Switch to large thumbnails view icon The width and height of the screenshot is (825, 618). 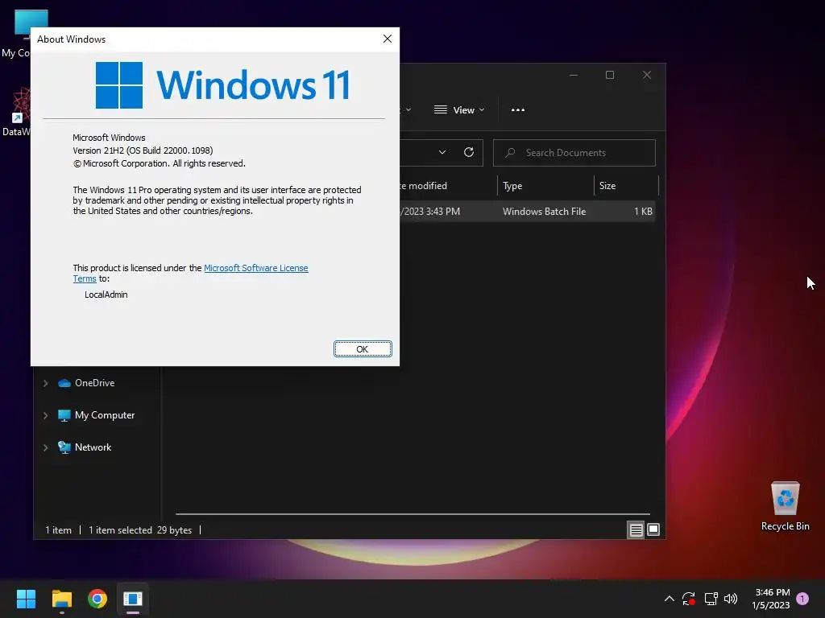coord(653,529)
